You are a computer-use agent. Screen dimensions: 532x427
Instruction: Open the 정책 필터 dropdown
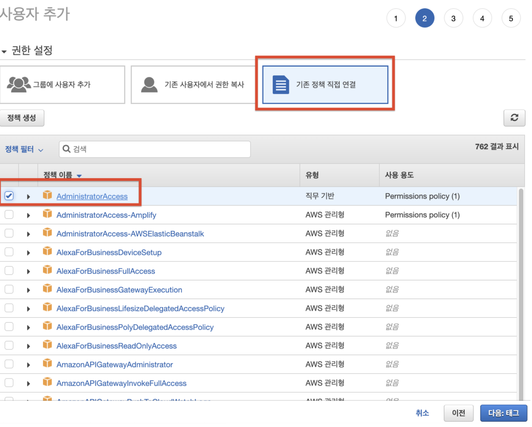coord(24,149)
